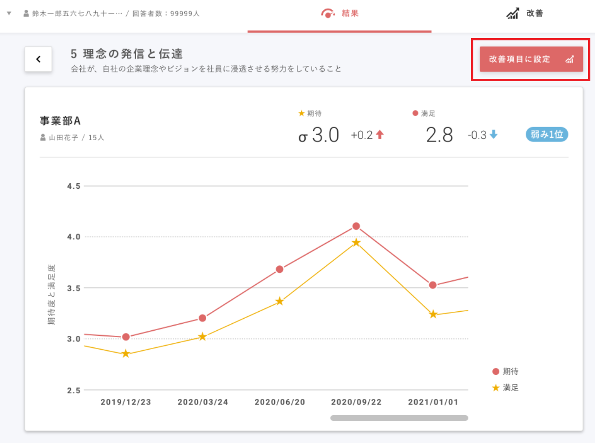Click the 満足 star at 2020/06/20
The height and width of the screenshot is (443, 595).
pos(280,302)
